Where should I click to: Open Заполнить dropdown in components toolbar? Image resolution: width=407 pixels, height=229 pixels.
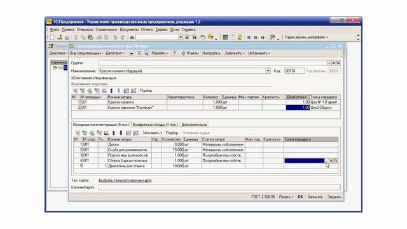click(152, 133)
